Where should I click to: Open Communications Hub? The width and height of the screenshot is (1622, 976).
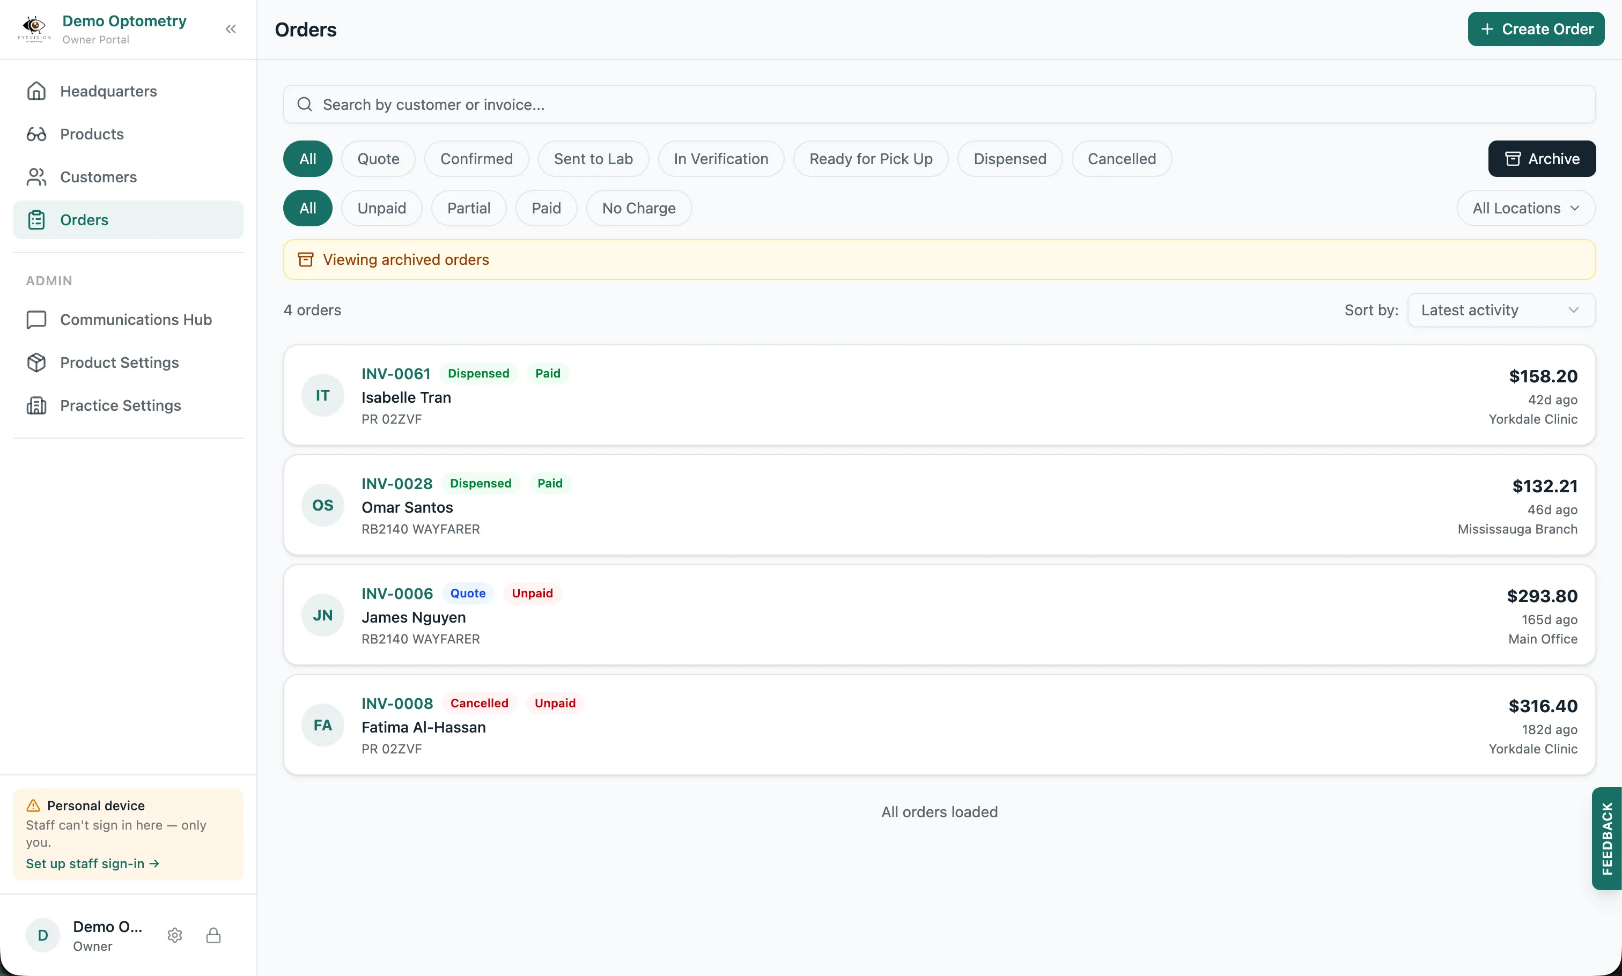pyautogui.click(x=128, y=320)
